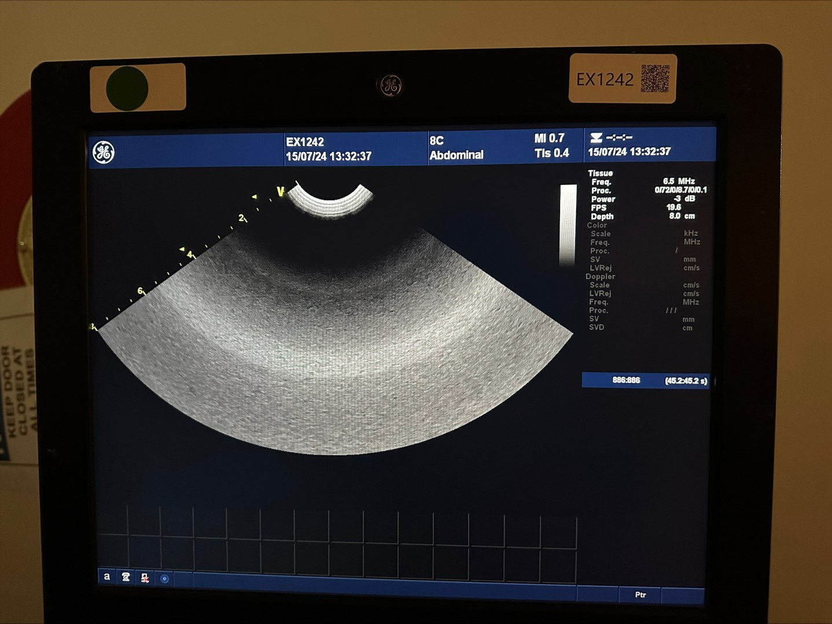This screenshot has width=832, height=624.
Task: Click the MI 0.7 index readout
Action: click(x=548, y=139)
